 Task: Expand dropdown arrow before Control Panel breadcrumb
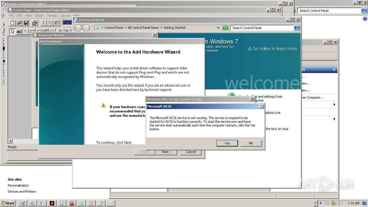click(102, 28)
